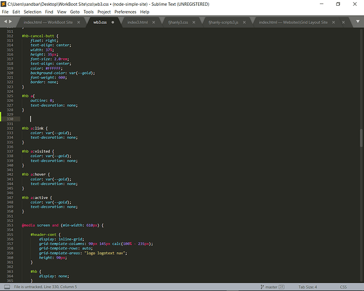Open the Selection menu

(33, 12)
